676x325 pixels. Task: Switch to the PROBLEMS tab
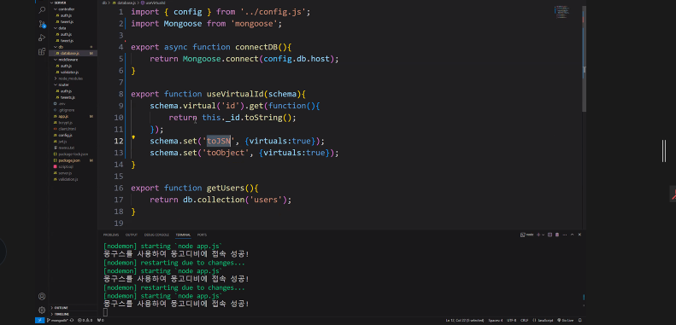111,235
